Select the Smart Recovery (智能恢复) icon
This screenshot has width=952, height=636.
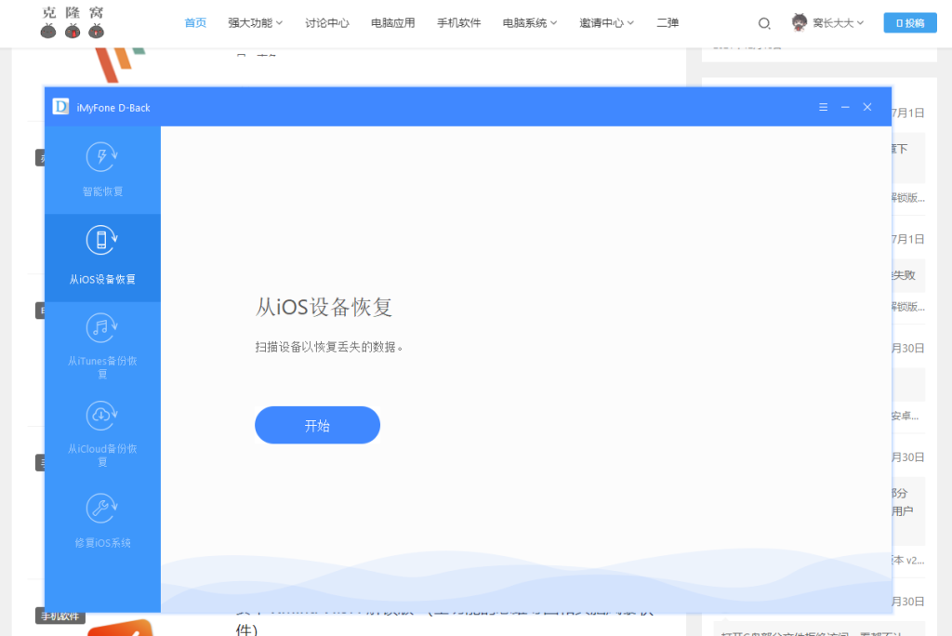[x=101, y=157]
